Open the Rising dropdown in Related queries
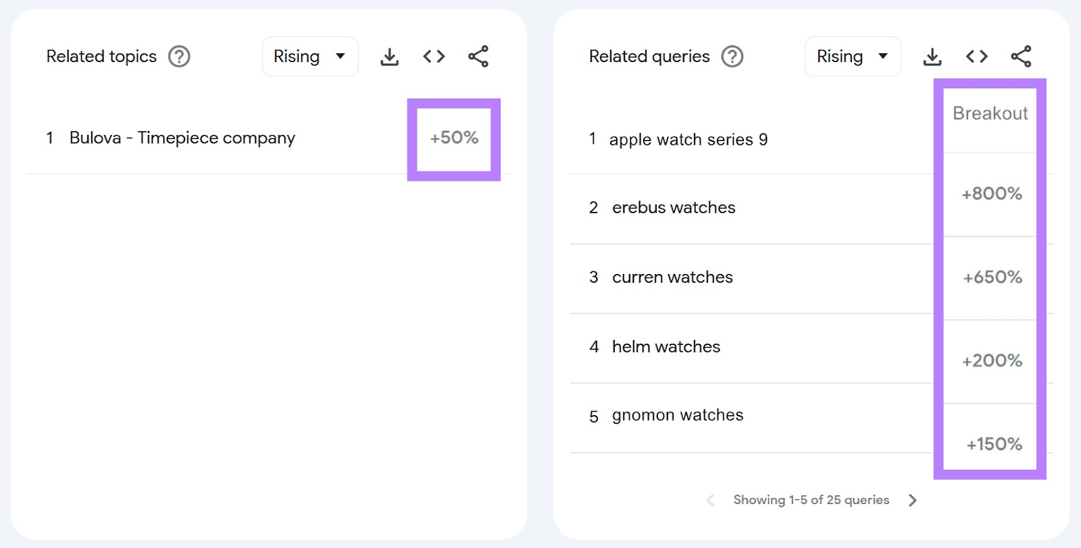Image resolution: width=1081 pixels, height=548 pixels. point(853,57)
